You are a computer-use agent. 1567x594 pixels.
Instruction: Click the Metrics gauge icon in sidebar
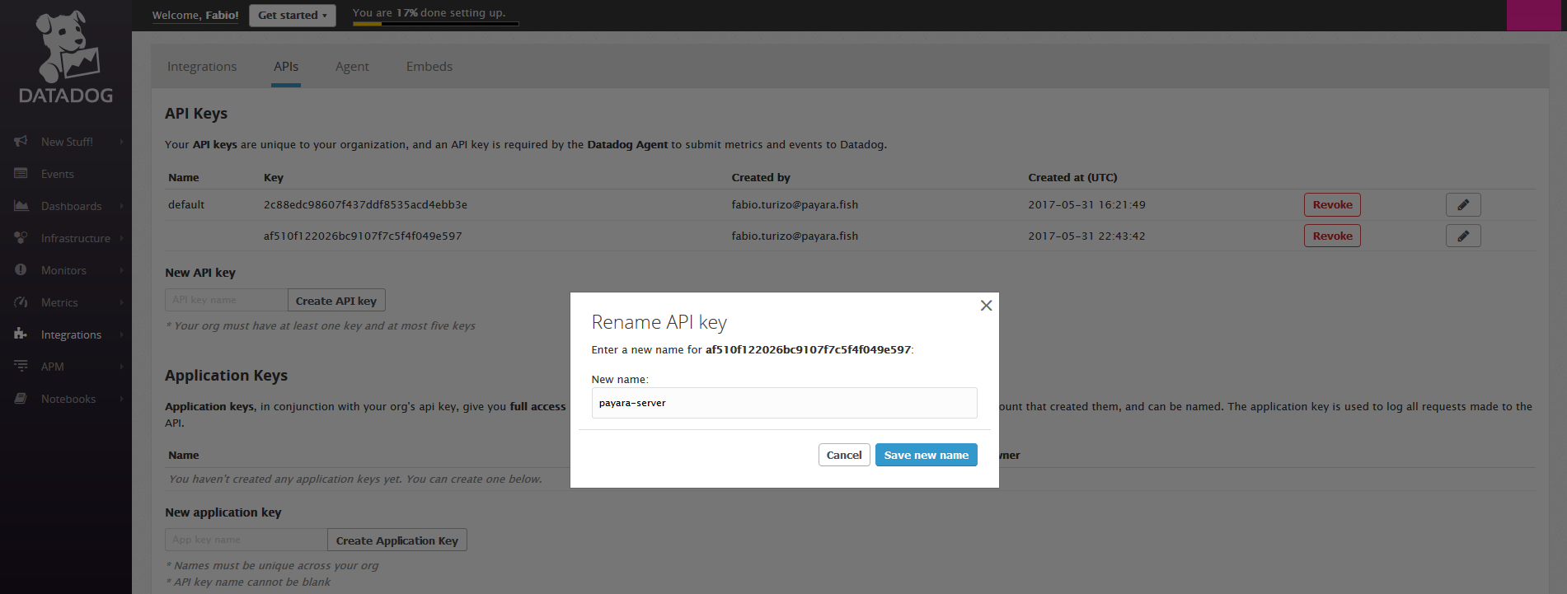coord(21,302)
